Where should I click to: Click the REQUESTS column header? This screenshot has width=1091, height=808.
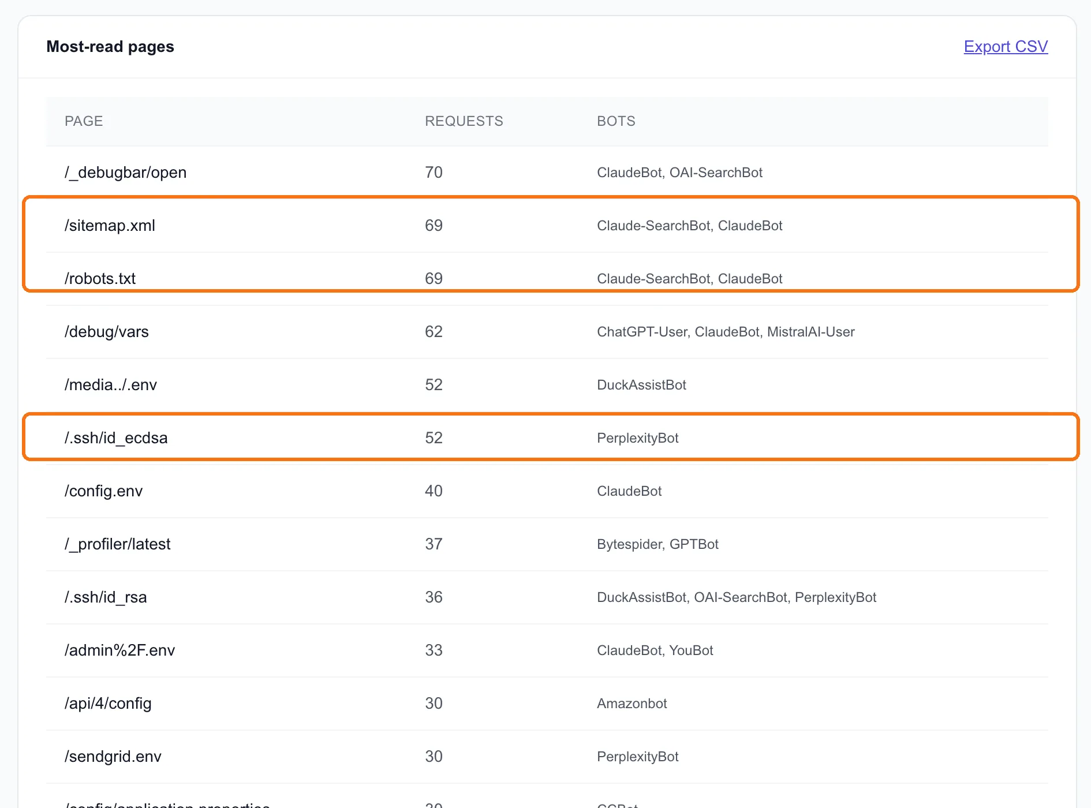point(464,121)
